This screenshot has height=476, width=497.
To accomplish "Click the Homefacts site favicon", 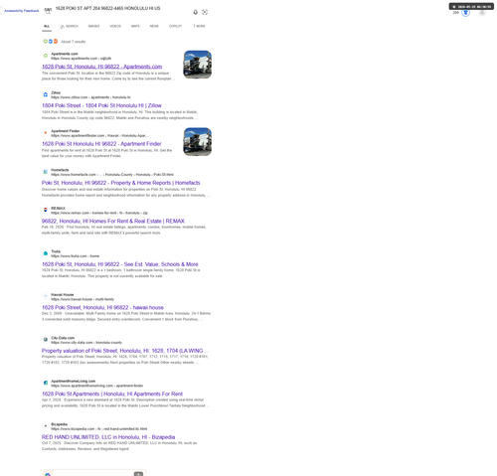I will (46, 172).
